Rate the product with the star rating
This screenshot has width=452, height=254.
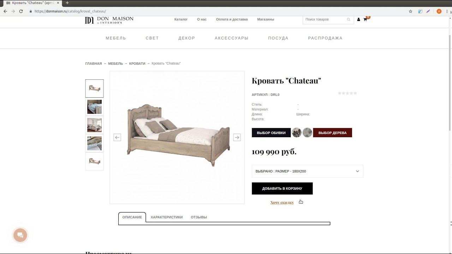pyautogui.click(x=347, y=93)
